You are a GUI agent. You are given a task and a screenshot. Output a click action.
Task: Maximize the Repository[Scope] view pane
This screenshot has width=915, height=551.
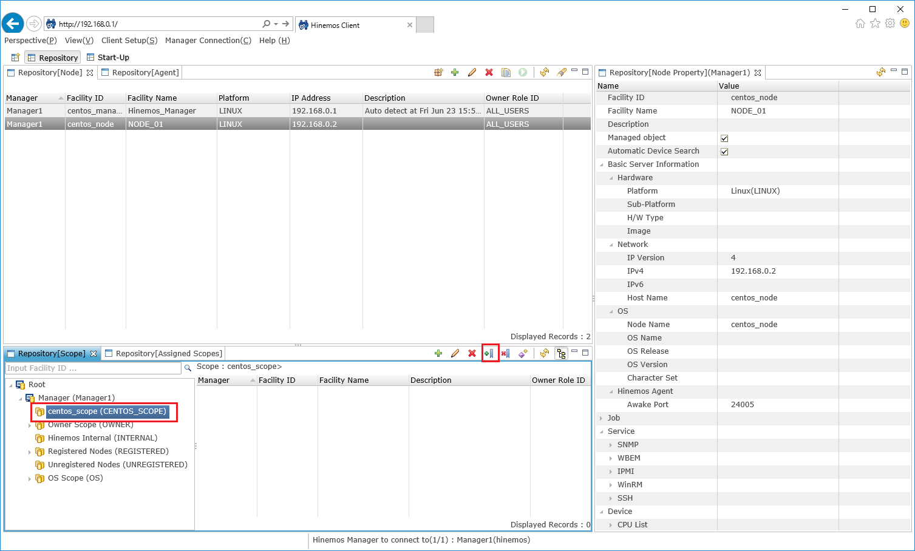(x=585, y=352)
